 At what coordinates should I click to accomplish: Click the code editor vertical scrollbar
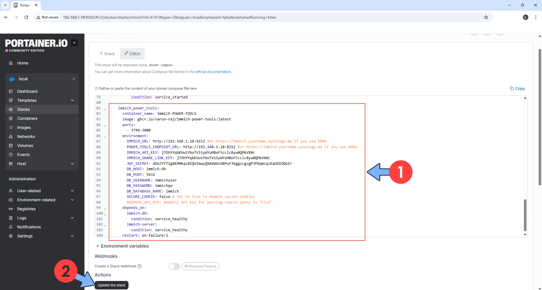pyautogui.click(x=525, y=215)
